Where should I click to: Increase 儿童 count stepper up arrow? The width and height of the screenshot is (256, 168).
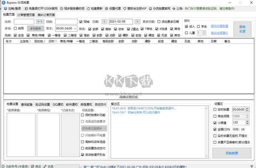click(x=204, y=32)
